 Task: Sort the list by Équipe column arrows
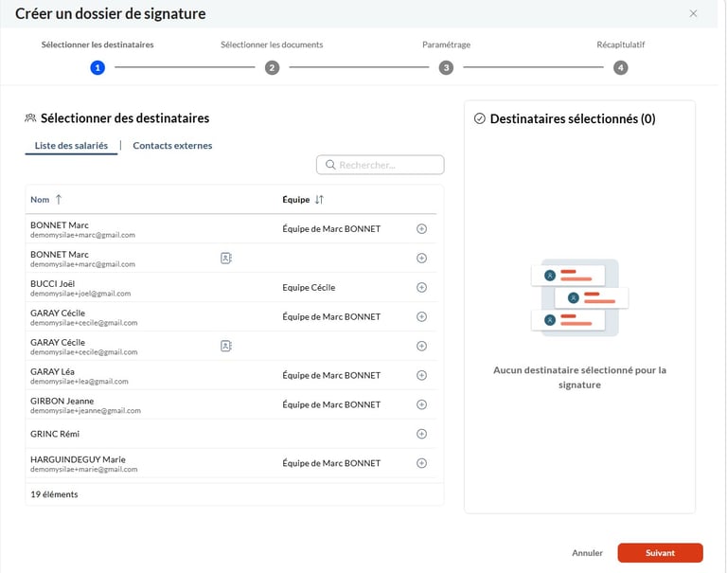pos(319,200)
